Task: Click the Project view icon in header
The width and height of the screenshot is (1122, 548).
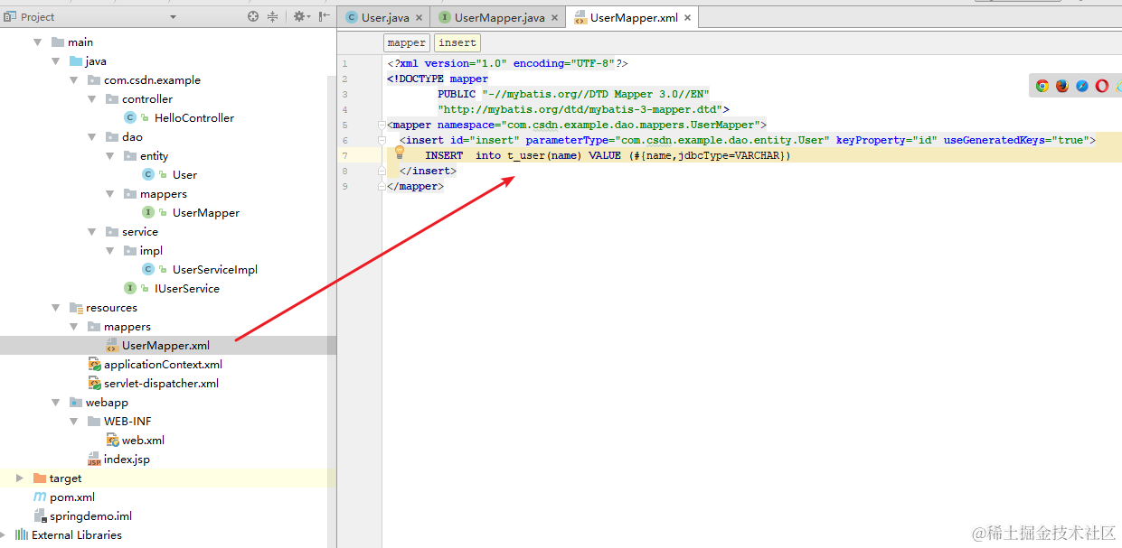Action: pos(9,16)
